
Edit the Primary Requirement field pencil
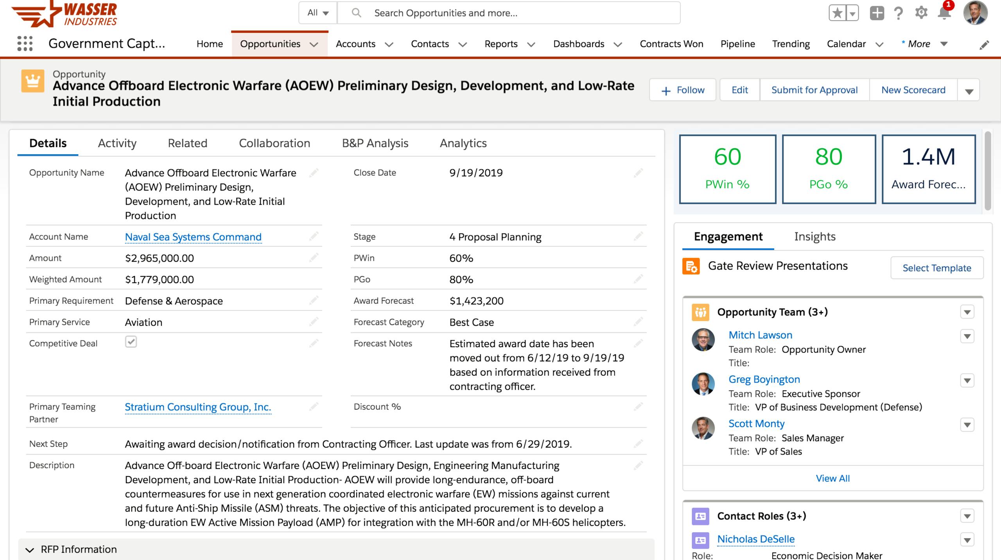[314, 300]
